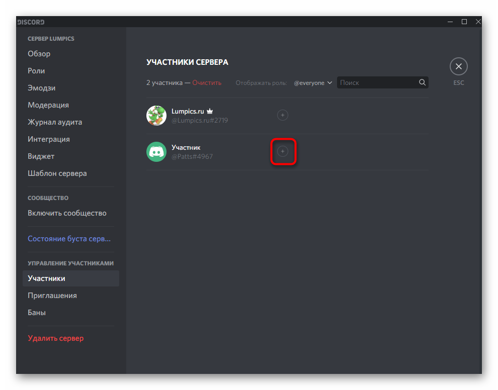
Task: Close settings with the ESC circle button
Action: click(x=458, y=66)
